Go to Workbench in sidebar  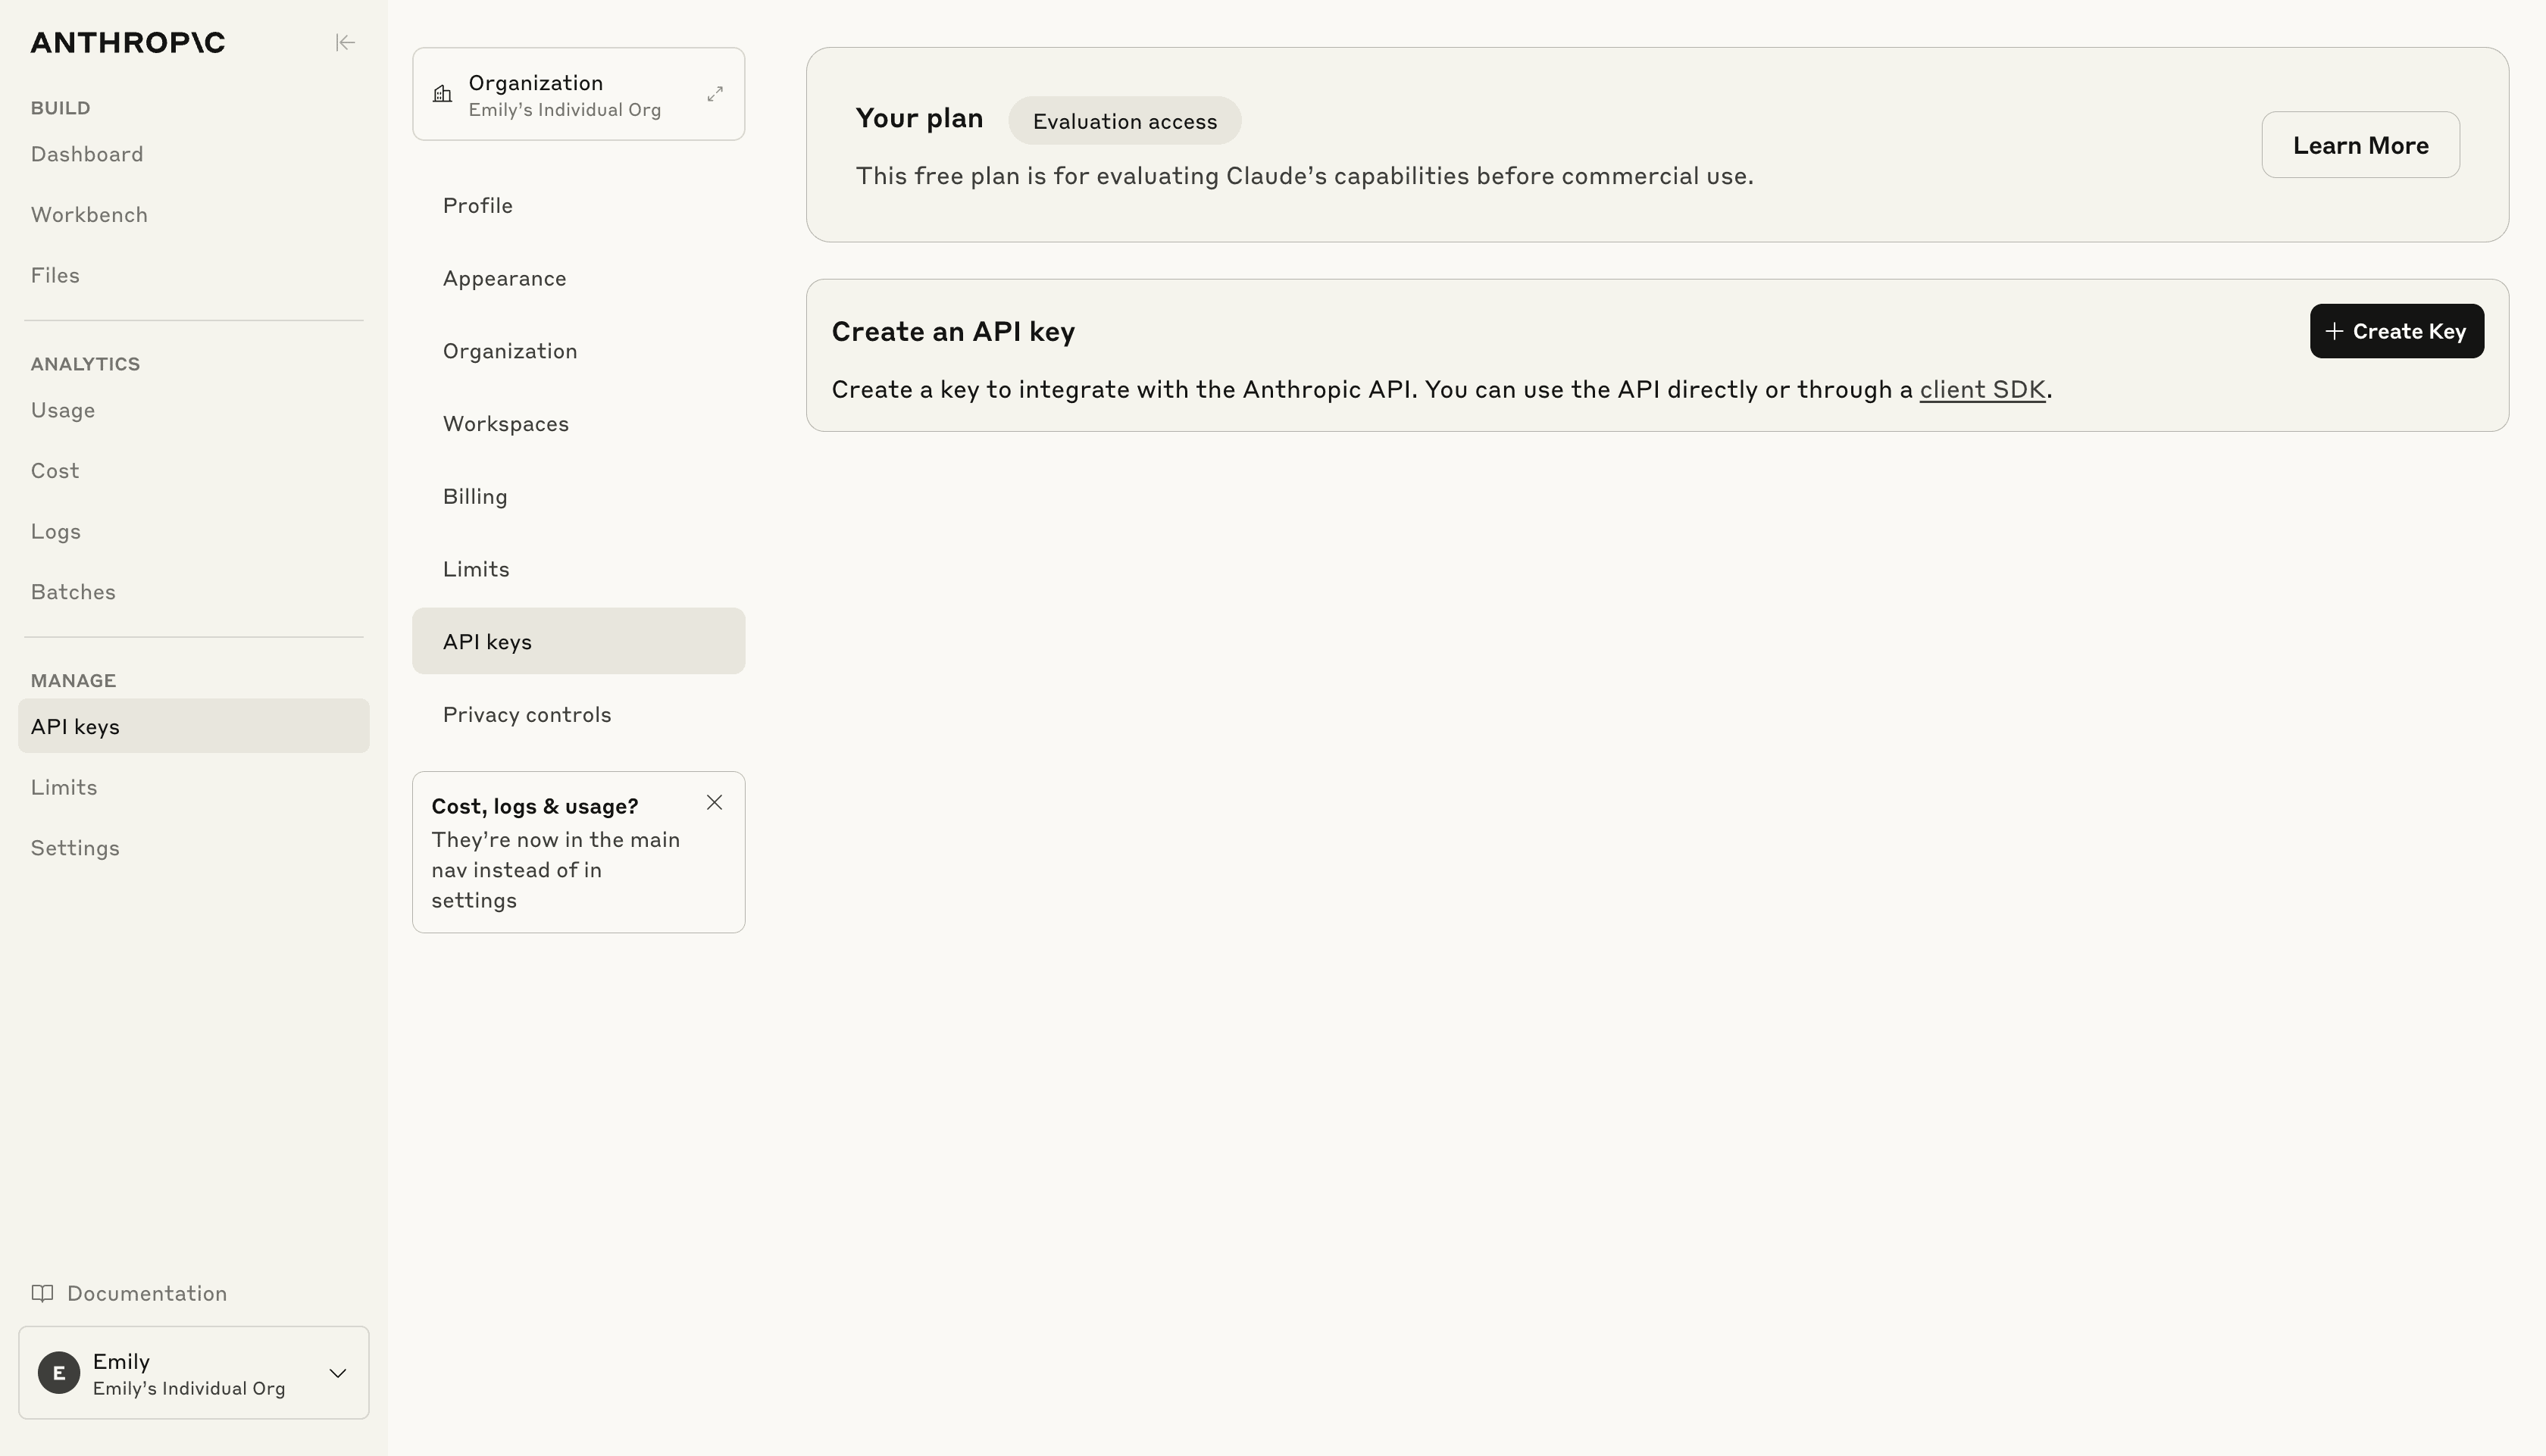89,215
